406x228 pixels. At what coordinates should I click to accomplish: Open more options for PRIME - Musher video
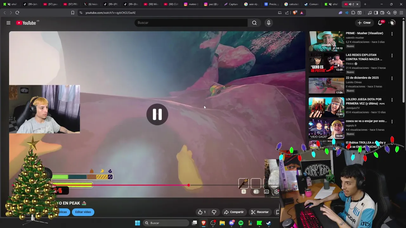tap(392, 34)
